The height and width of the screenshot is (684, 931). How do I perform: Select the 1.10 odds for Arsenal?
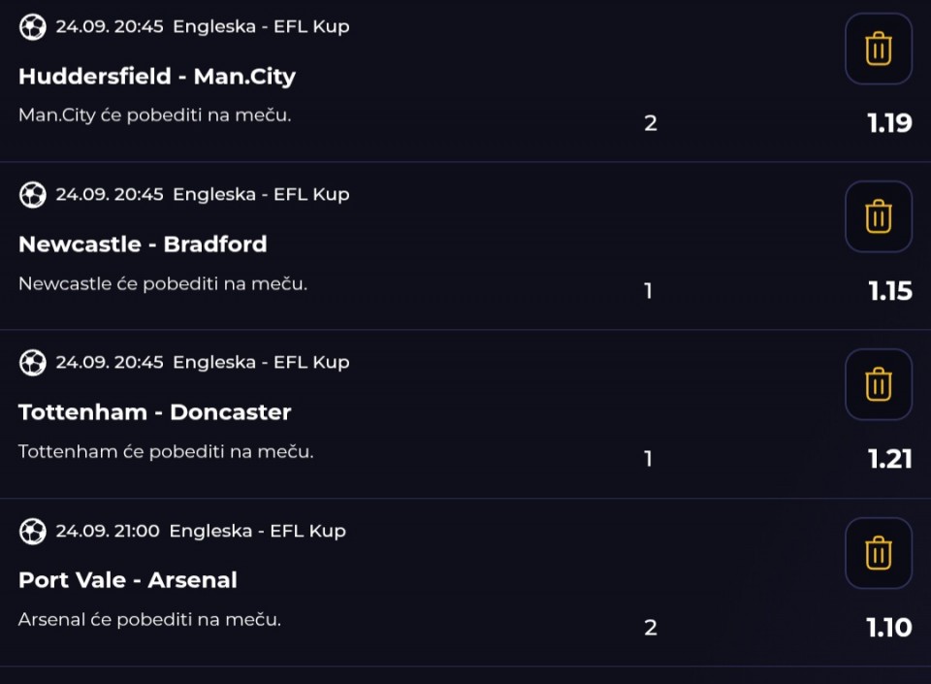pyautogui.click(x=889, y=628)
